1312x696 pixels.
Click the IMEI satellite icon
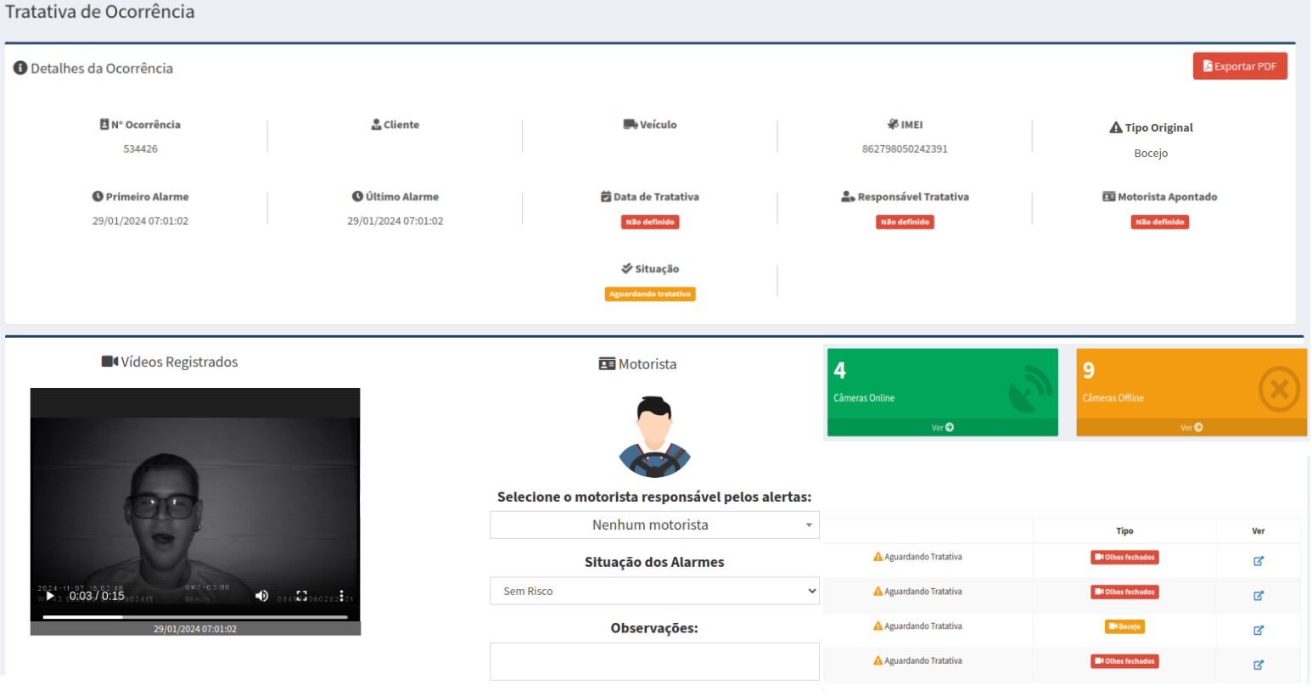point(893,124)
